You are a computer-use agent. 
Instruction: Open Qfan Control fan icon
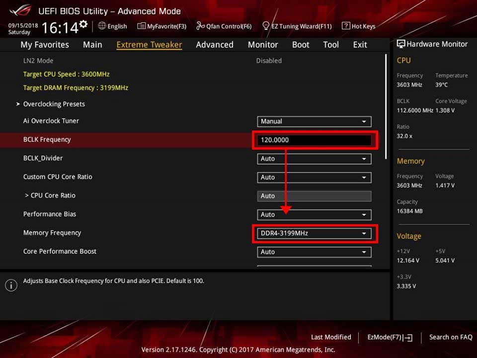(200, 26)
